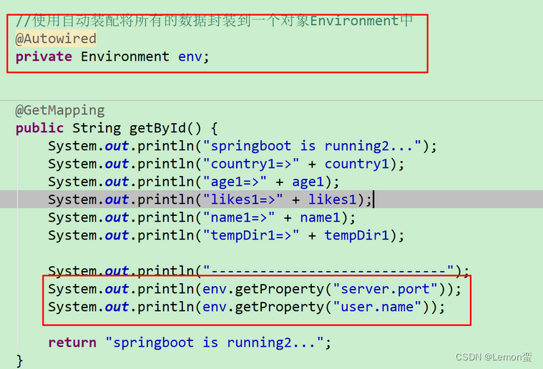This screenshot has width=543, height=369.
Task: Click the println line printing country1
Action: click(x=226, y=164)
